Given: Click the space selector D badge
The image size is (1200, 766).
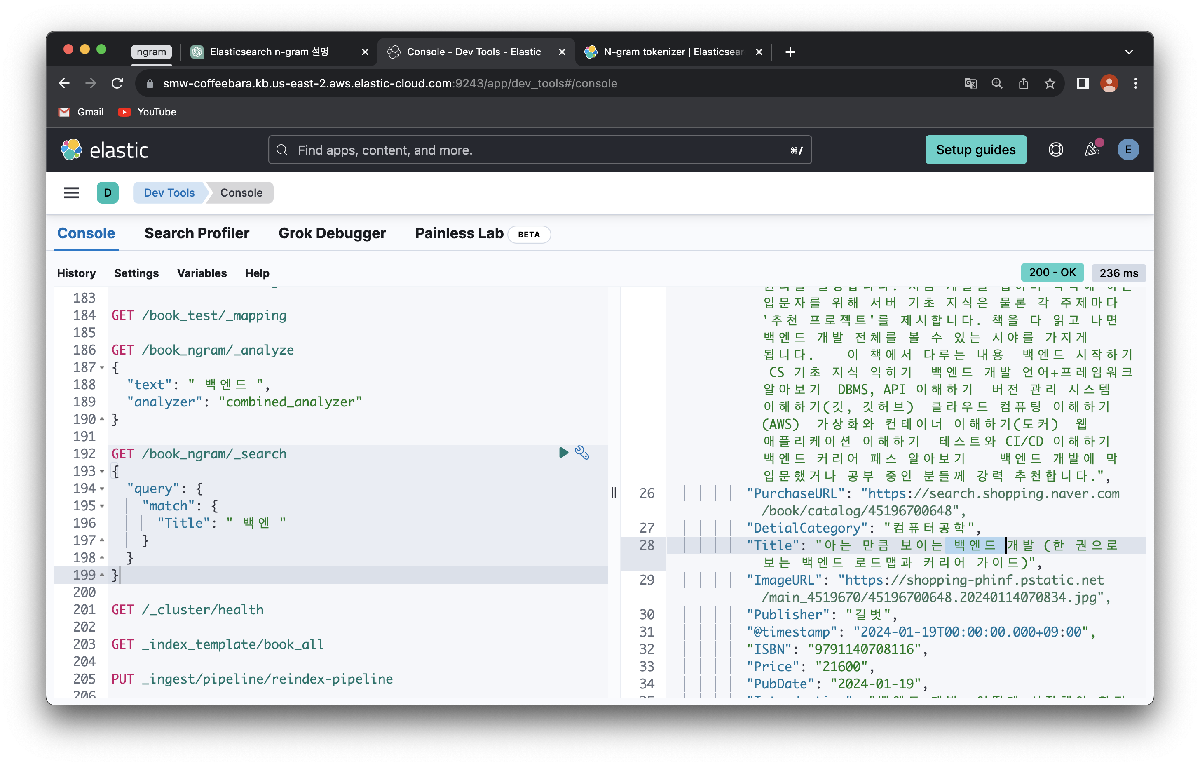Looking at the screenshot, I should [x=108, y=193].
